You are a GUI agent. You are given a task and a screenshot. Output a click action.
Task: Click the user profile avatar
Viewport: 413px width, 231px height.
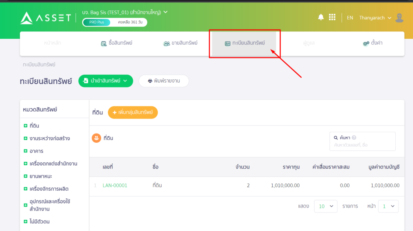399,18
